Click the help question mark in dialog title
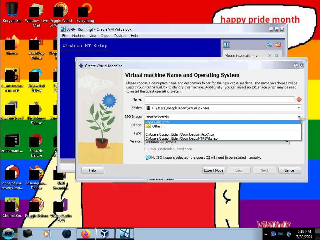This screenshot has width=320, height=240. pyautogui.click(x=296, y=66)
